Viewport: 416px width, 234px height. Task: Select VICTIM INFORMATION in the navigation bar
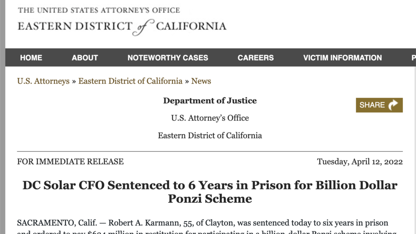343,58
